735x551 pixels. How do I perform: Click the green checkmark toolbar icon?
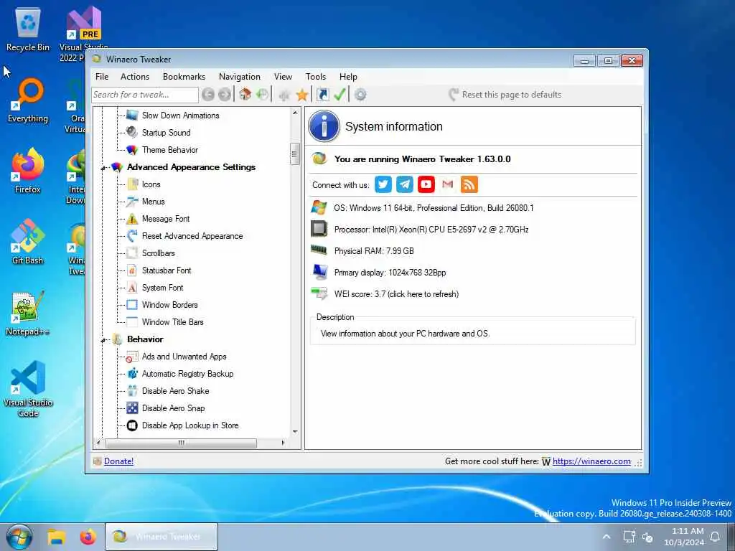coord(340,95)
